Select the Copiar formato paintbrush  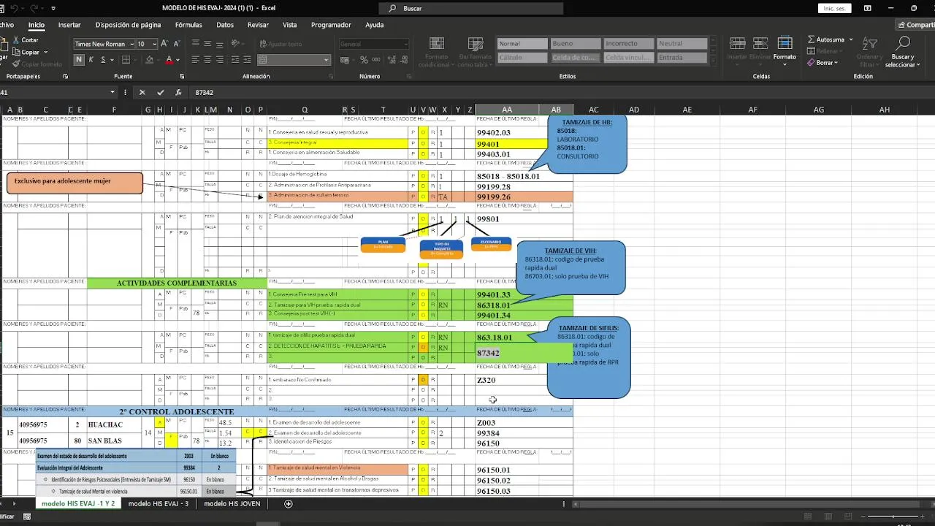[15, 64]
